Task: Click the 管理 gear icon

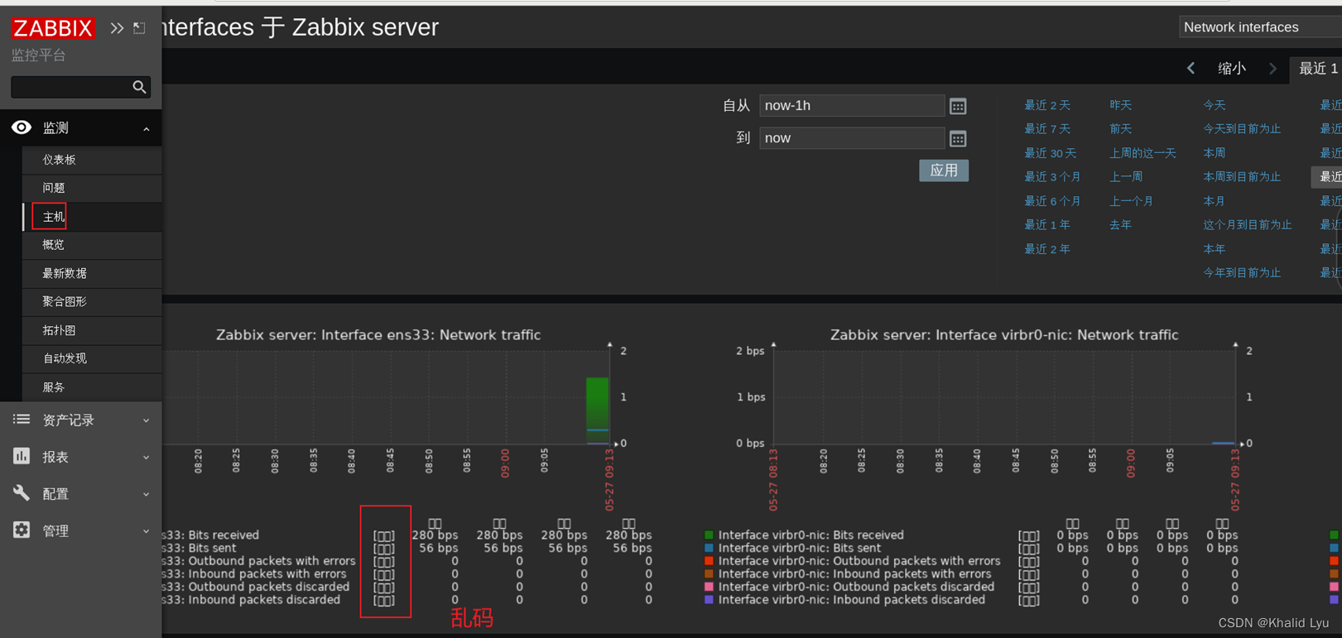Action: click(22, 530)
